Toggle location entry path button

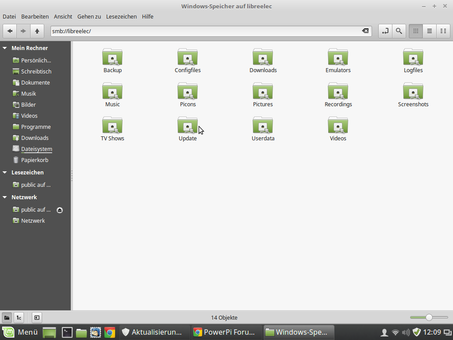385,31
